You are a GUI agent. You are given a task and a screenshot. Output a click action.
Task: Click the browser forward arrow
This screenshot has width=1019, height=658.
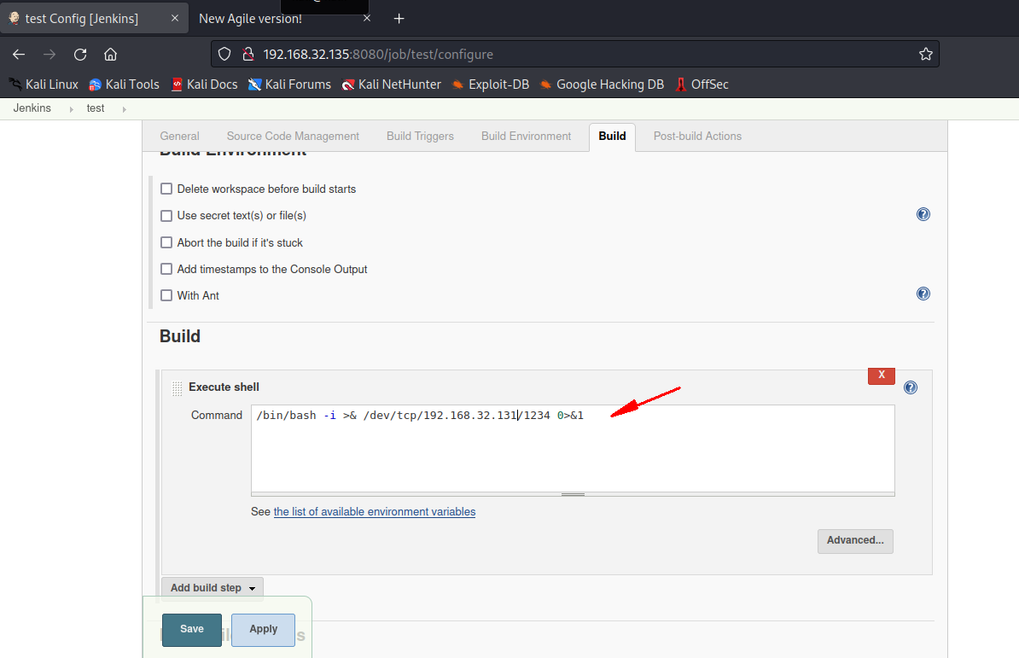click(49, 55)
